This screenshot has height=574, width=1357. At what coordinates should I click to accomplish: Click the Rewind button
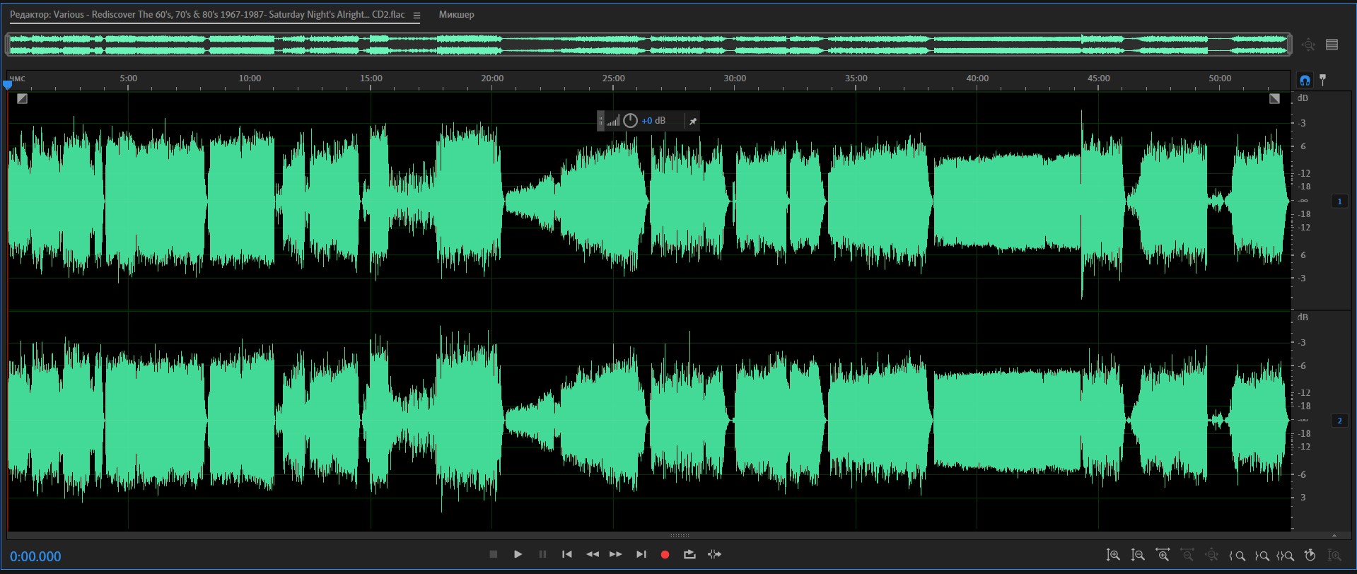point(592,555)
